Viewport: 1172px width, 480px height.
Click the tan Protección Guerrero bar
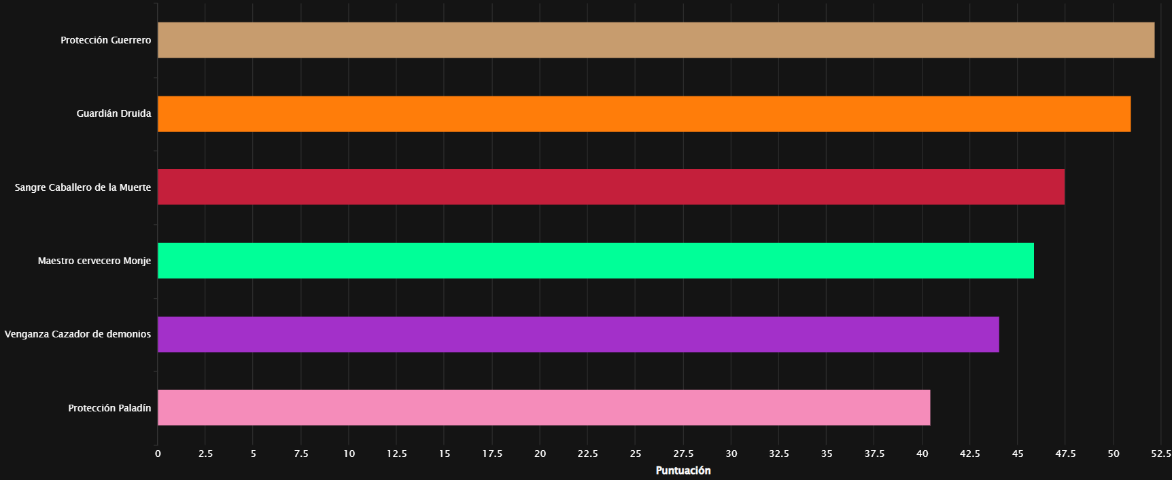656,40
